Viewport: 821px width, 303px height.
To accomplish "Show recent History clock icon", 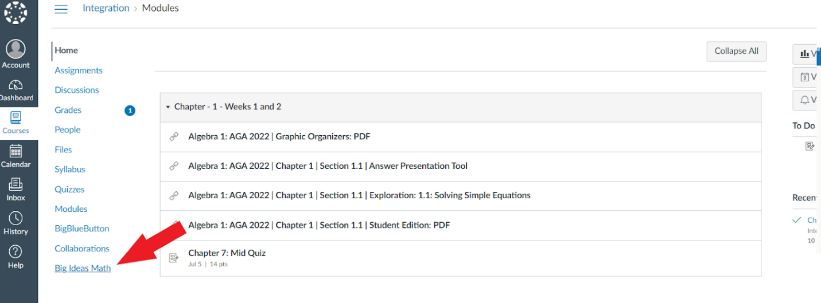I will (15, 218).
